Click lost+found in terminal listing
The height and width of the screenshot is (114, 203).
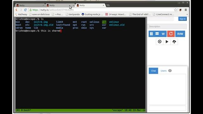[63, 25]
